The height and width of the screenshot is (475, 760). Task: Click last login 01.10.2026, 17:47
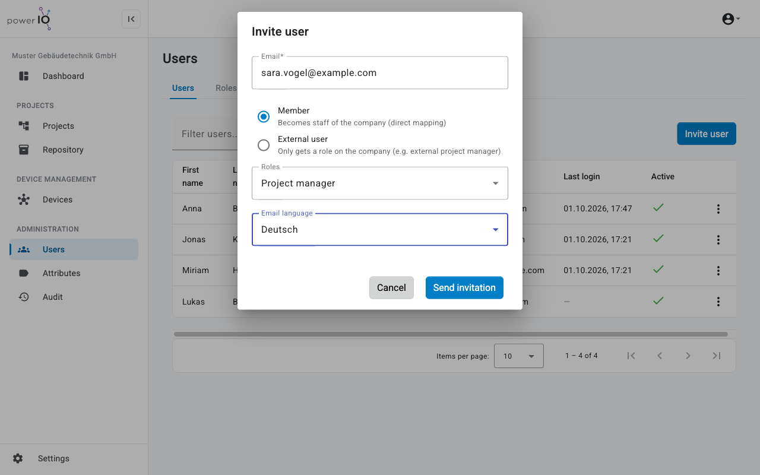598,209
